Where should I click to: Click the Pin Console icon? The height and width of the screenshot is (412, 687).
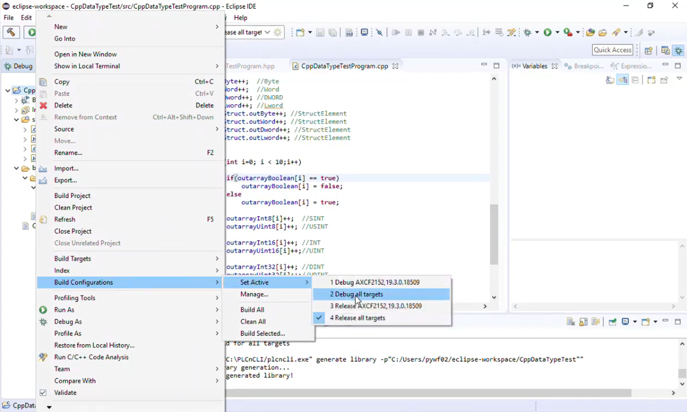(x=612, y=322)
